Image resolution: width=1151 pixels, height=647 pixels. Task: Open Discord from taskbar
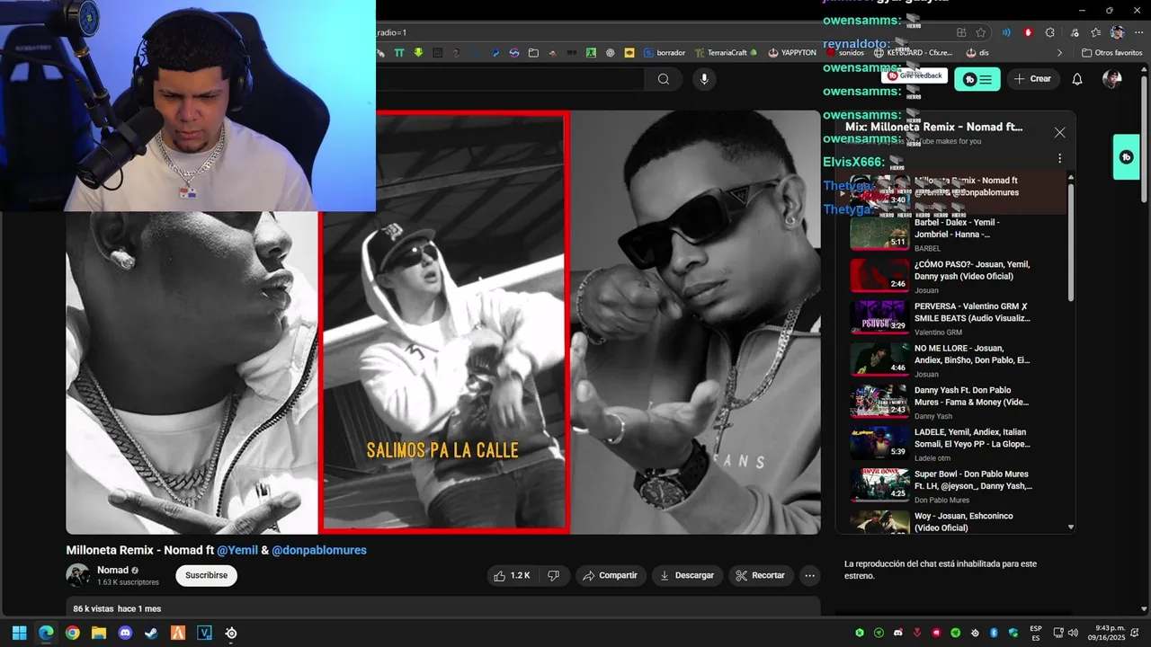125,633
